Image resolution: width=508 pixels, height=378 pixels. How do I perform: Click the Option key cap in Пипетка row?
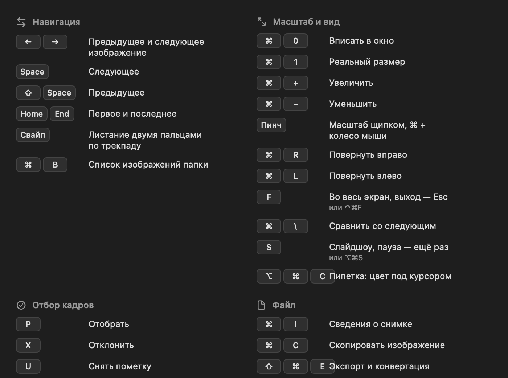click(269, 276)
